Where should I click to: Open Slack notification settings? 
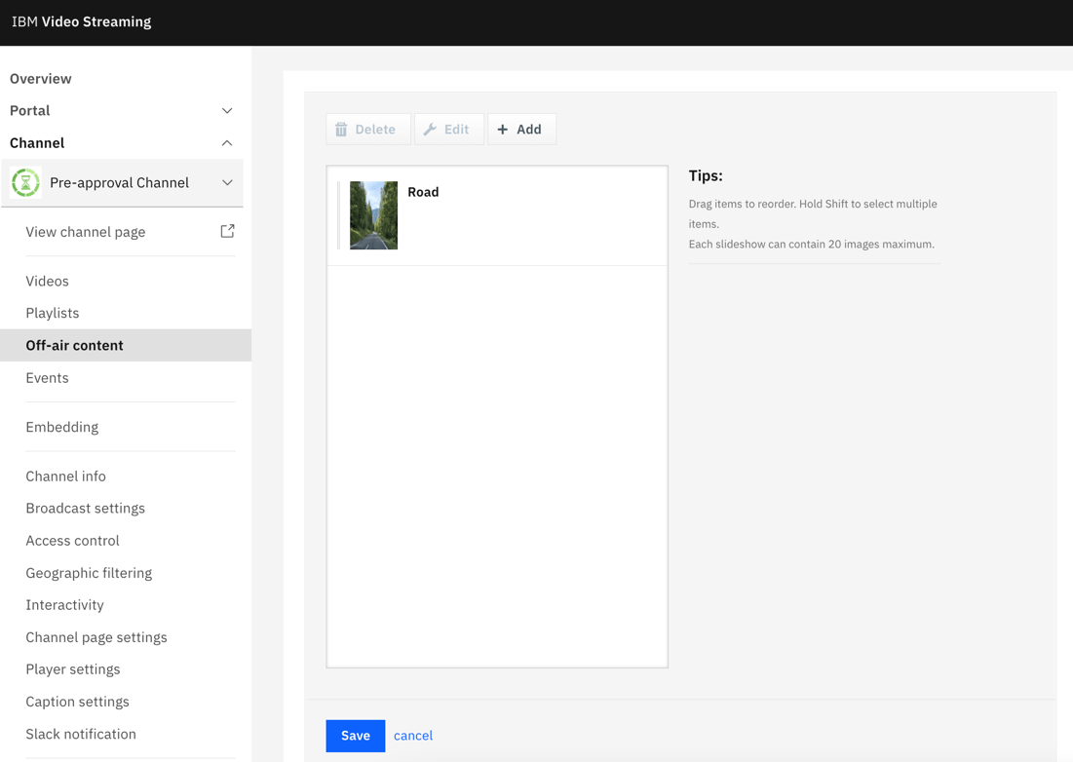81,734
